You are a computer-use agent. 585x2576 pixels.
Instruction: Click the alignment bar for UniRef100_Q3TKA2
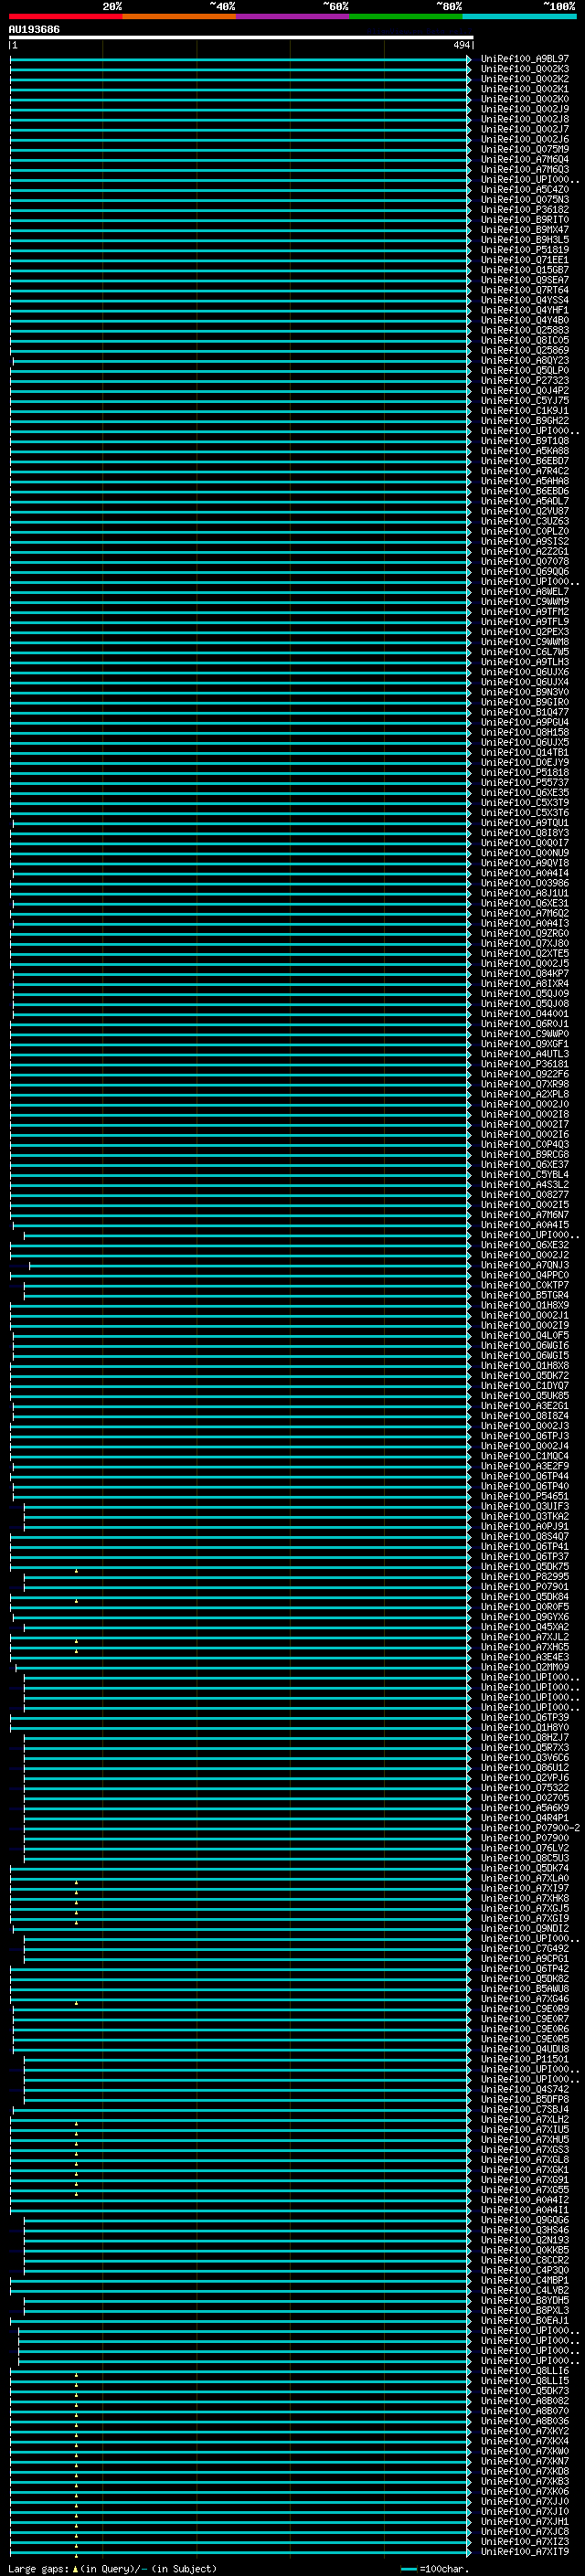click(247, 1517)
